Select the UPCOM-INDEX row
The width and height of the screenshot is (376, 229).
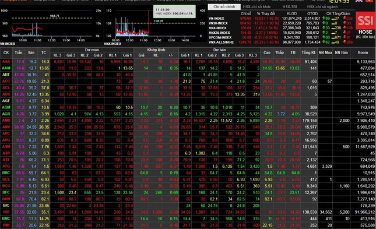point(280,38)
